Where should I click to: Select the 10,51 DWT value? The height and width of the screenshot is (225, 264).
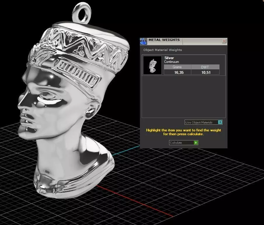click(206, 72)
